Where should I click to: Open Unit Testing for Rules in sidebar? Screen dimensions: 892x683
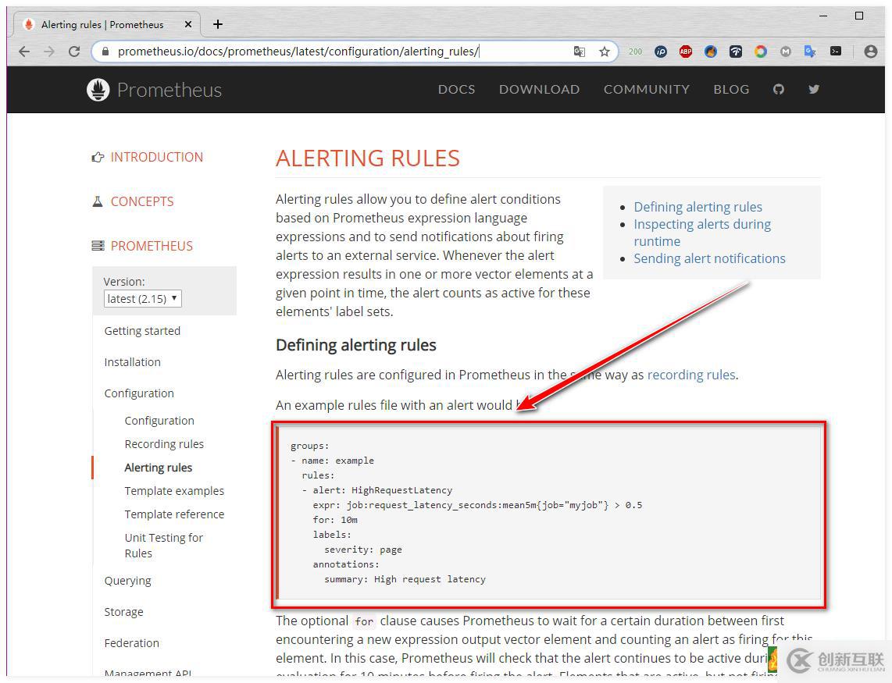click(x=164, y=546)
